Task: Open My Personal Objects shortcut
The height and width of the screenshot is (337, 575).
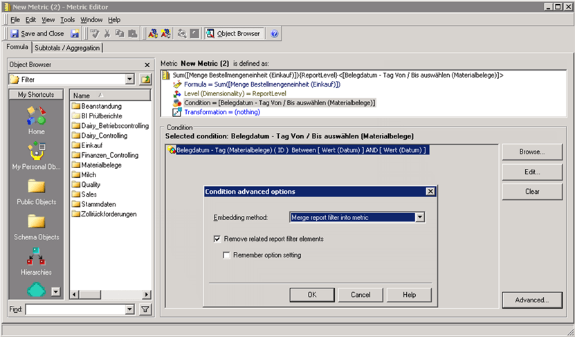Action: 36,156
